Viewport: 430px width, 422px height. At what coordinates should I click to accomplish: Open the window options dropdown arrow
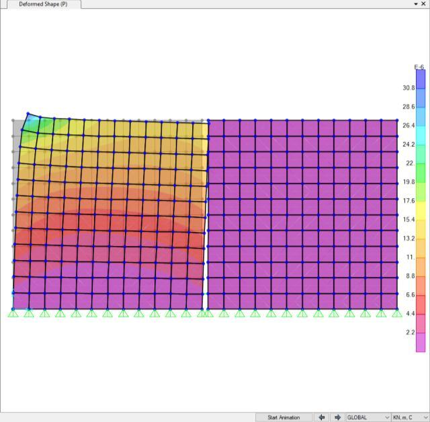tap(416, 4)
